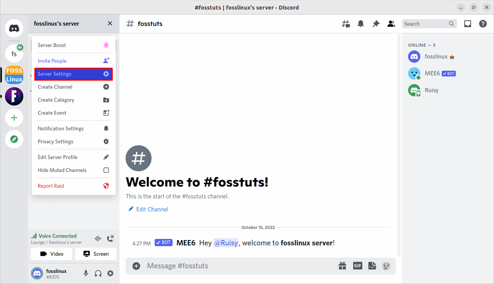Select Create Event menu item
The image size is (494, 284).
pyautogui.click(x=74, y=113)
